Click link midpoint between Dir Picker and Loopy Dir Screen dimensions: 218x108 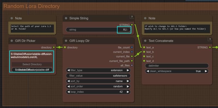coord(59,47)
